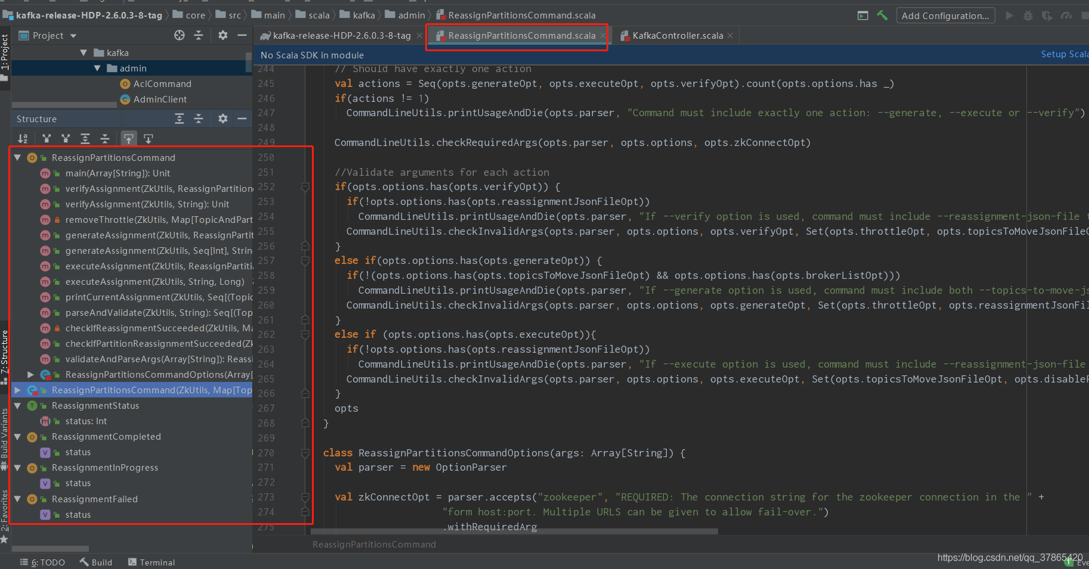Click the Run play icon

[x=1009, y=15]
